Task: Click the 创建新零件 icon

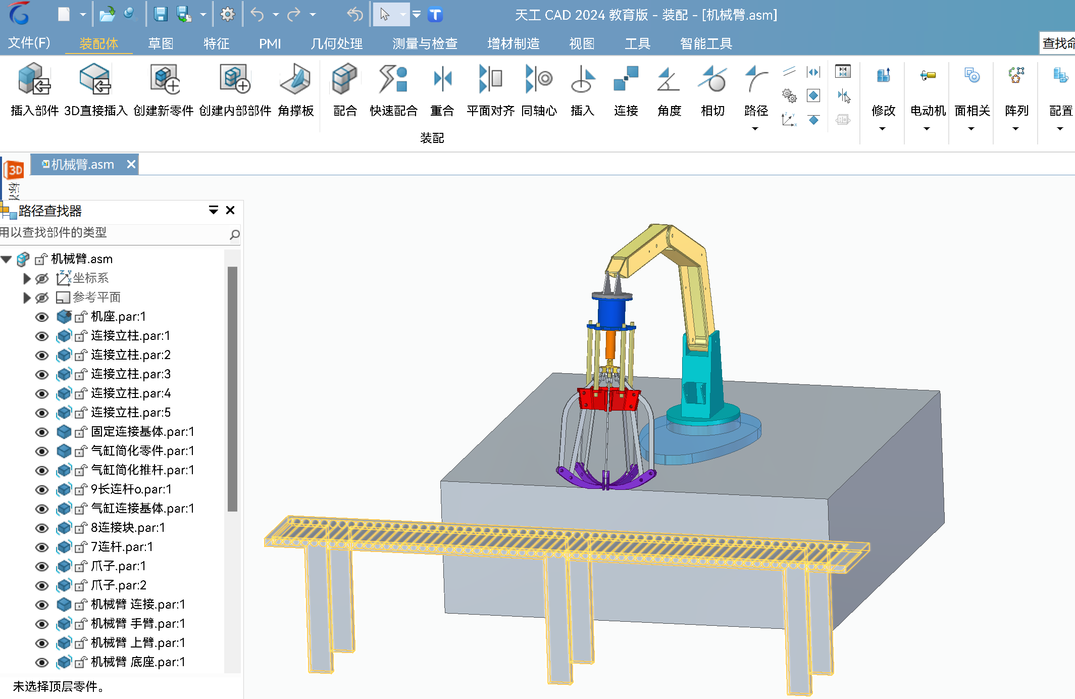Action: point(164,79)
